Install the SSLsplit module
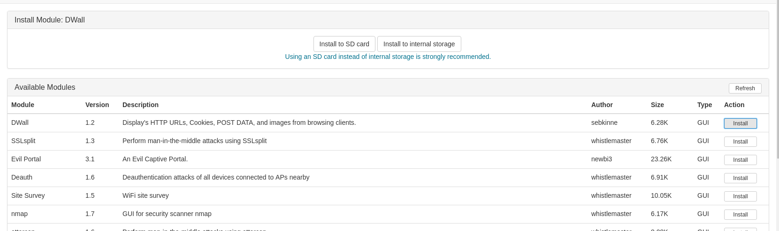This screenshot has width=779, height=231. tap(740, 142)
